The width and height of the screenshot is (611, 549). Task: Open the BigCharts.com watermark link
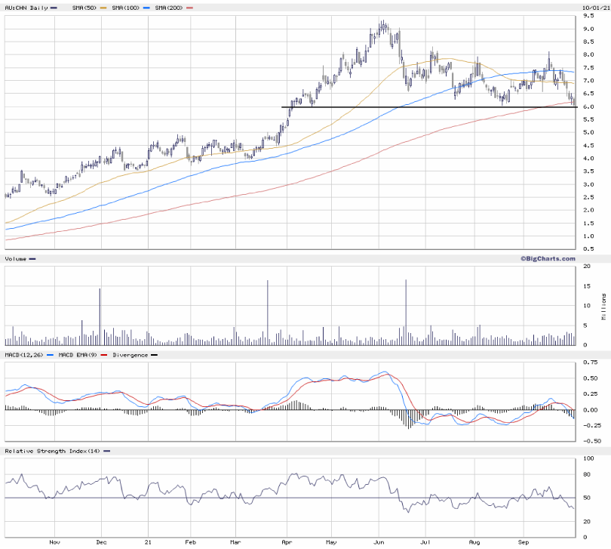547,258
